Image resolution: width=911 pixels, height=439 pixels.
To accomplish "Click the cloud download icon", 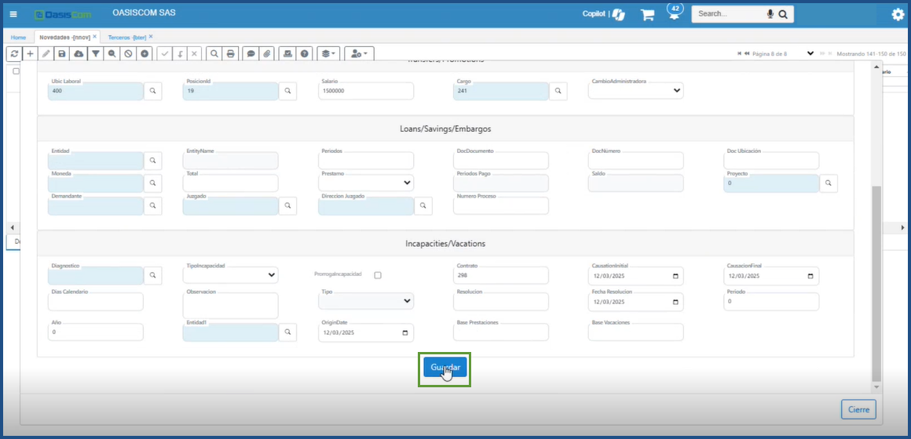I will [79, 53].
